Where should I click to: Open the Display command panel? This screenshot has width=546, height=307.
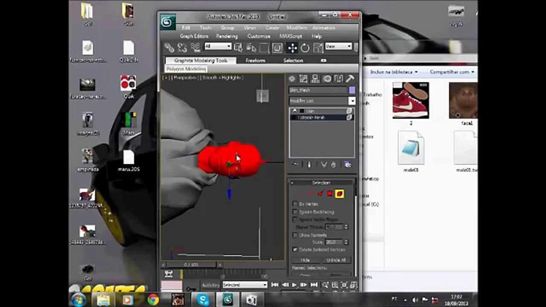(x=339, y=79)
